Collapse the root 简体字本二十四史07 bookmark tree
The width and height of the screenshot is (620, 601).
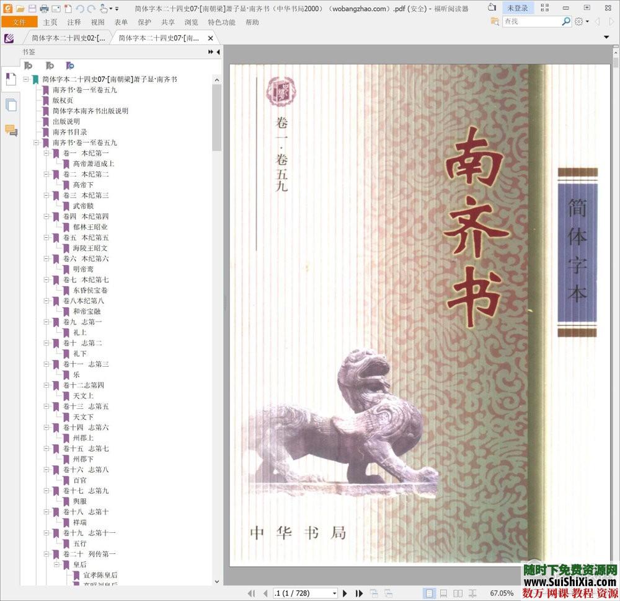[x=25, y=79]
